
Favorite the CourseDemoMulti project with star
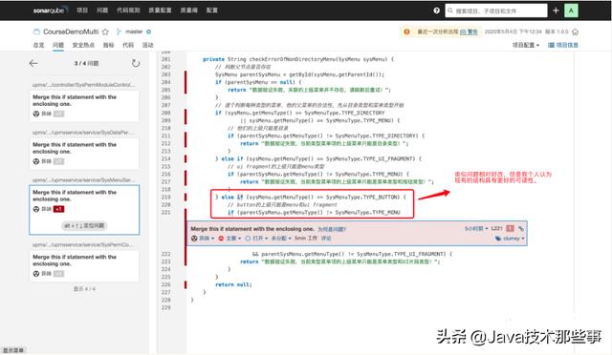[x=105, y=31]
